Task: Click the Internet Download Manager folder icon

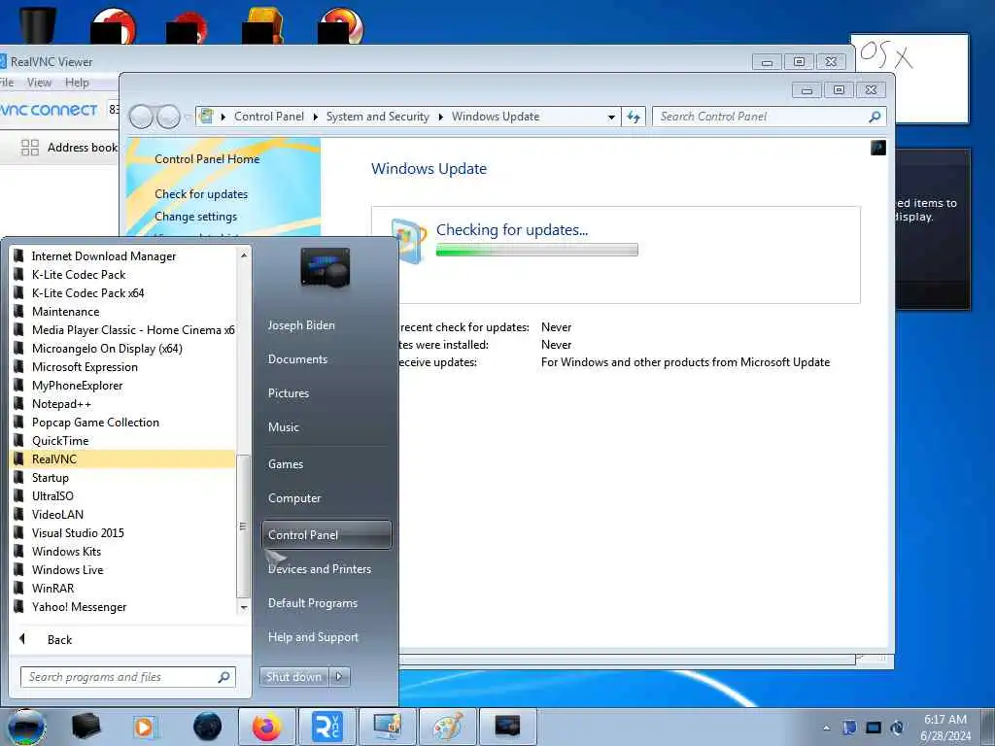Action: [19, 256]
